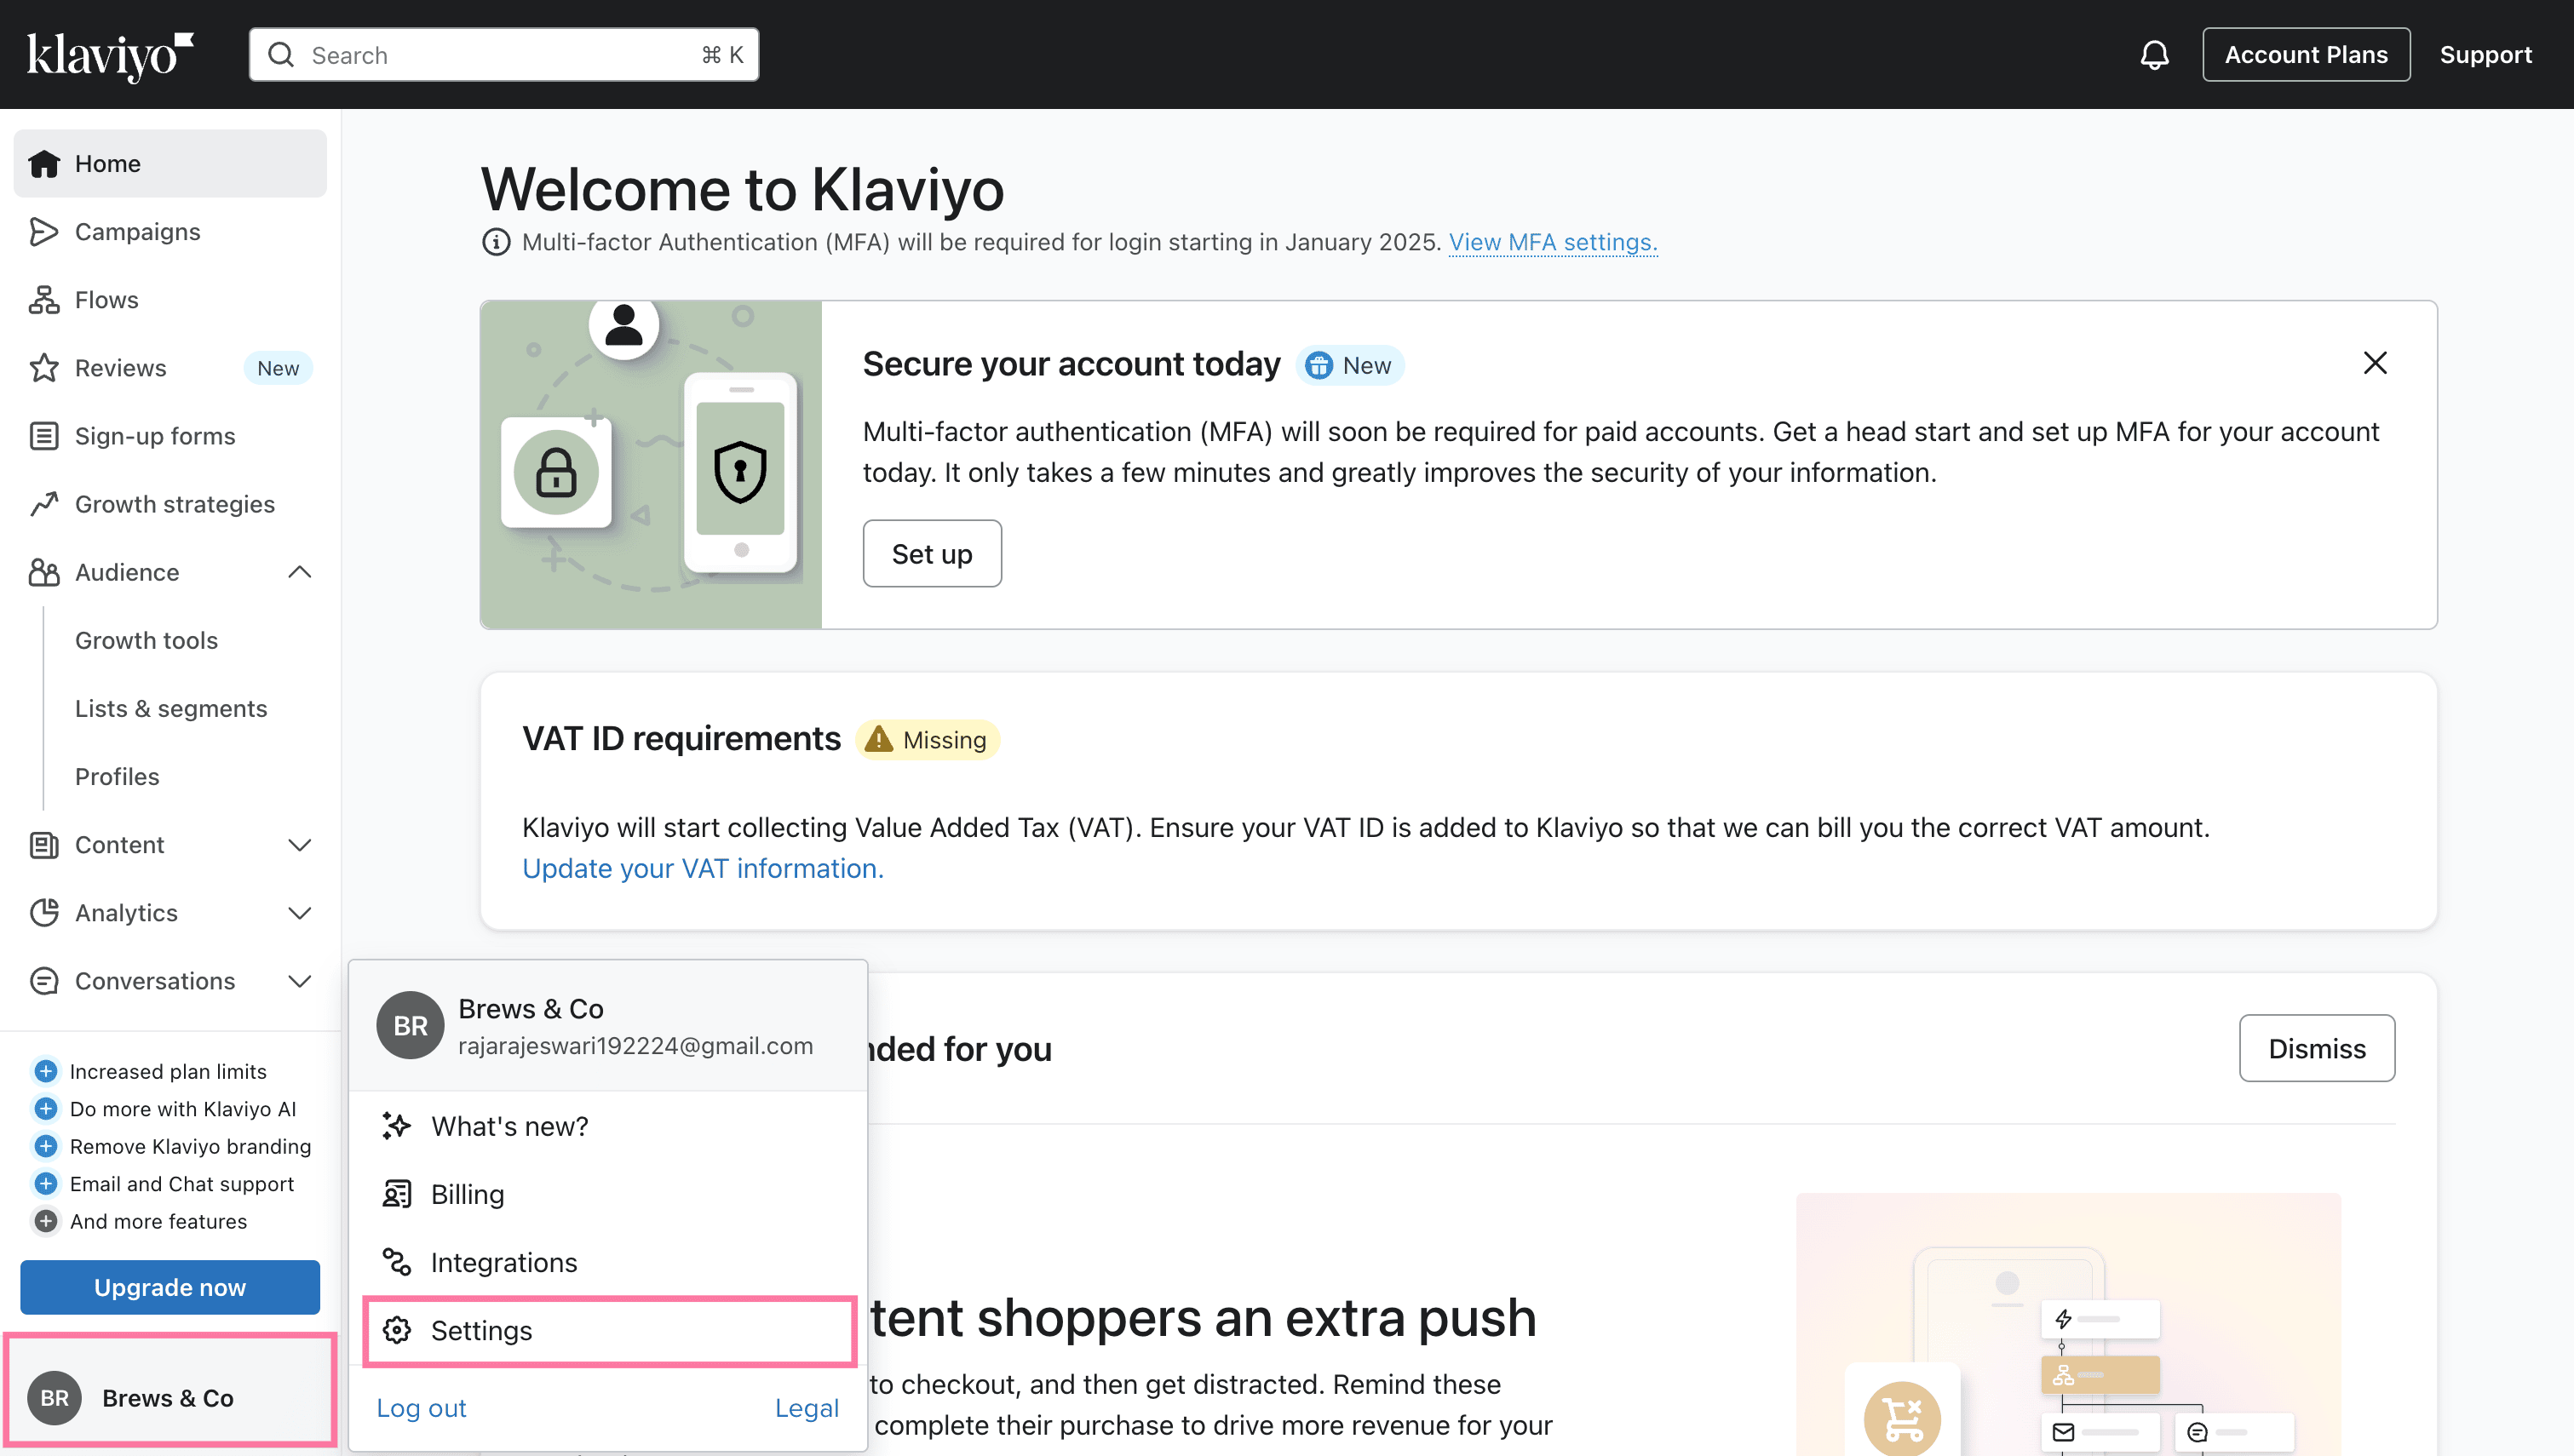Expand the Conversations section
This screenshot has width=2574, height=1456.
[x=300, y=980]
